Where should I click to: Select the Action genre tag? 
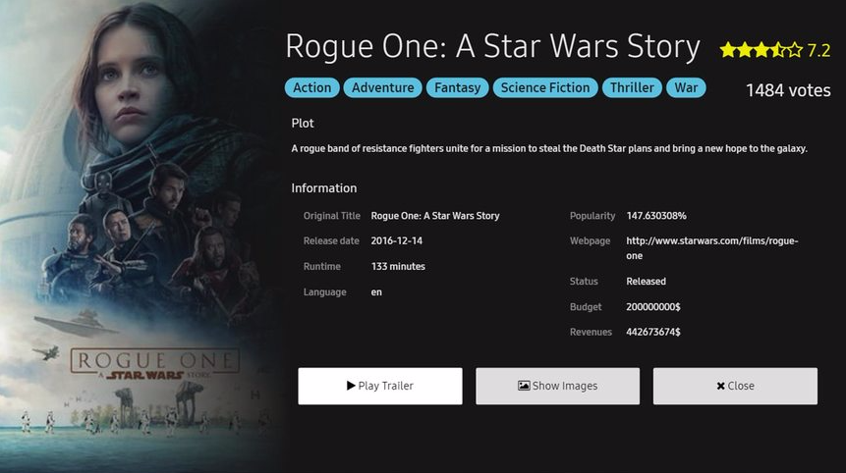311,87
